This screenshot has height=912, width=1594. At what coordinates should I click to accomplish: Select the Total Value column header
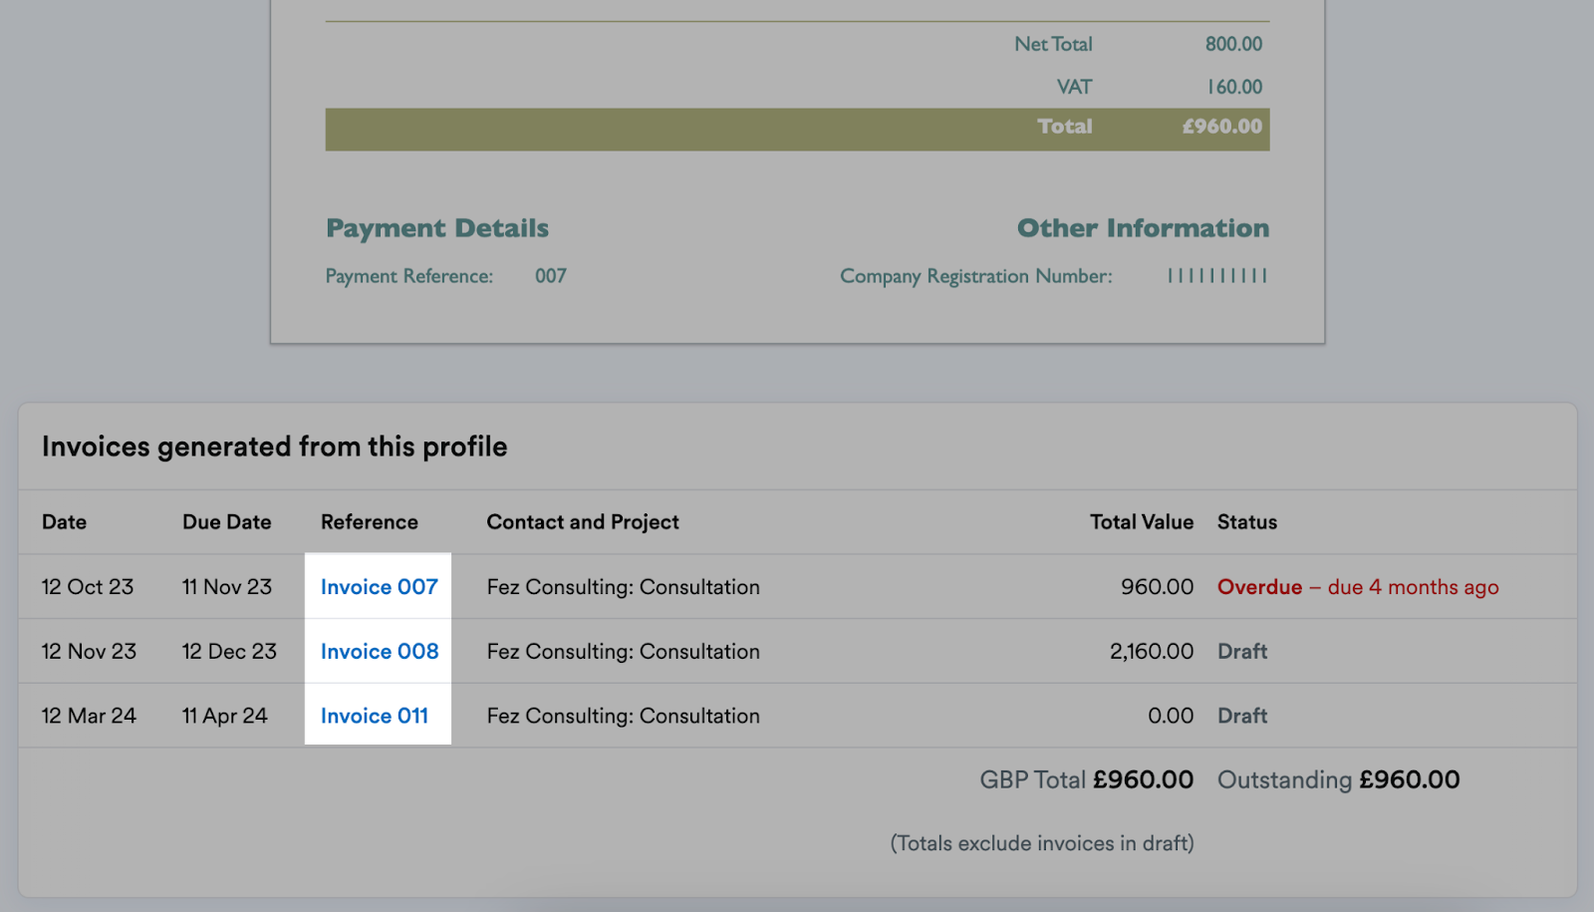coord(1141,521)
